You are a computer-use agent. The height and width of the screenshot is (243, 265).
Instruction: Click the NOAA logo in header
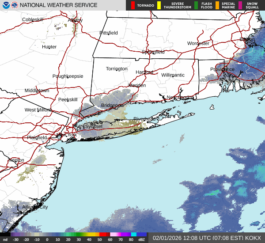(4, 5)
